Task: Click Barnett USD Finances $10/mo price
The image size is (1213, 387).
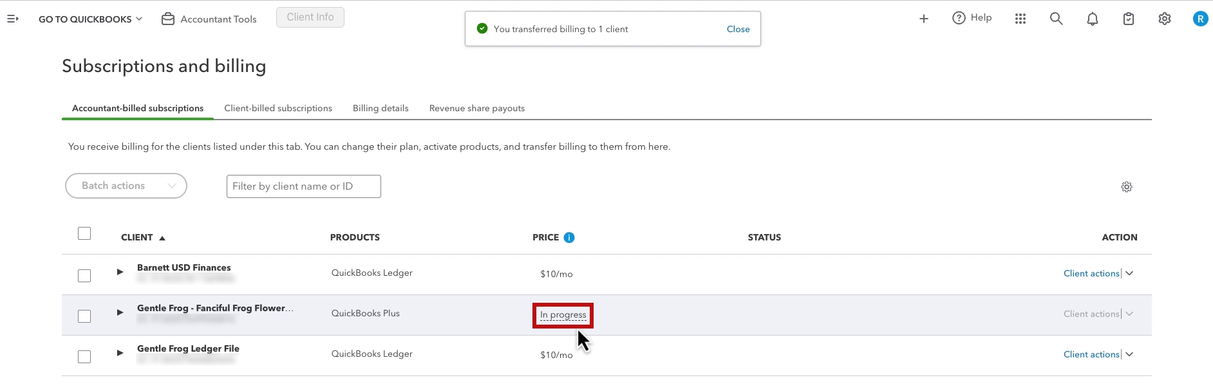Action: [x=556, y=274]
